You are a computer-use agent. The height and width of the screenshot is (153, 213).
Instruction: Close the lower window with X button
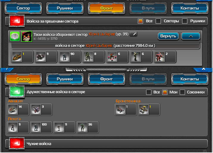point(203,69)
